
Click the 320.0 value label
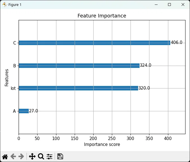coord(144,88)
